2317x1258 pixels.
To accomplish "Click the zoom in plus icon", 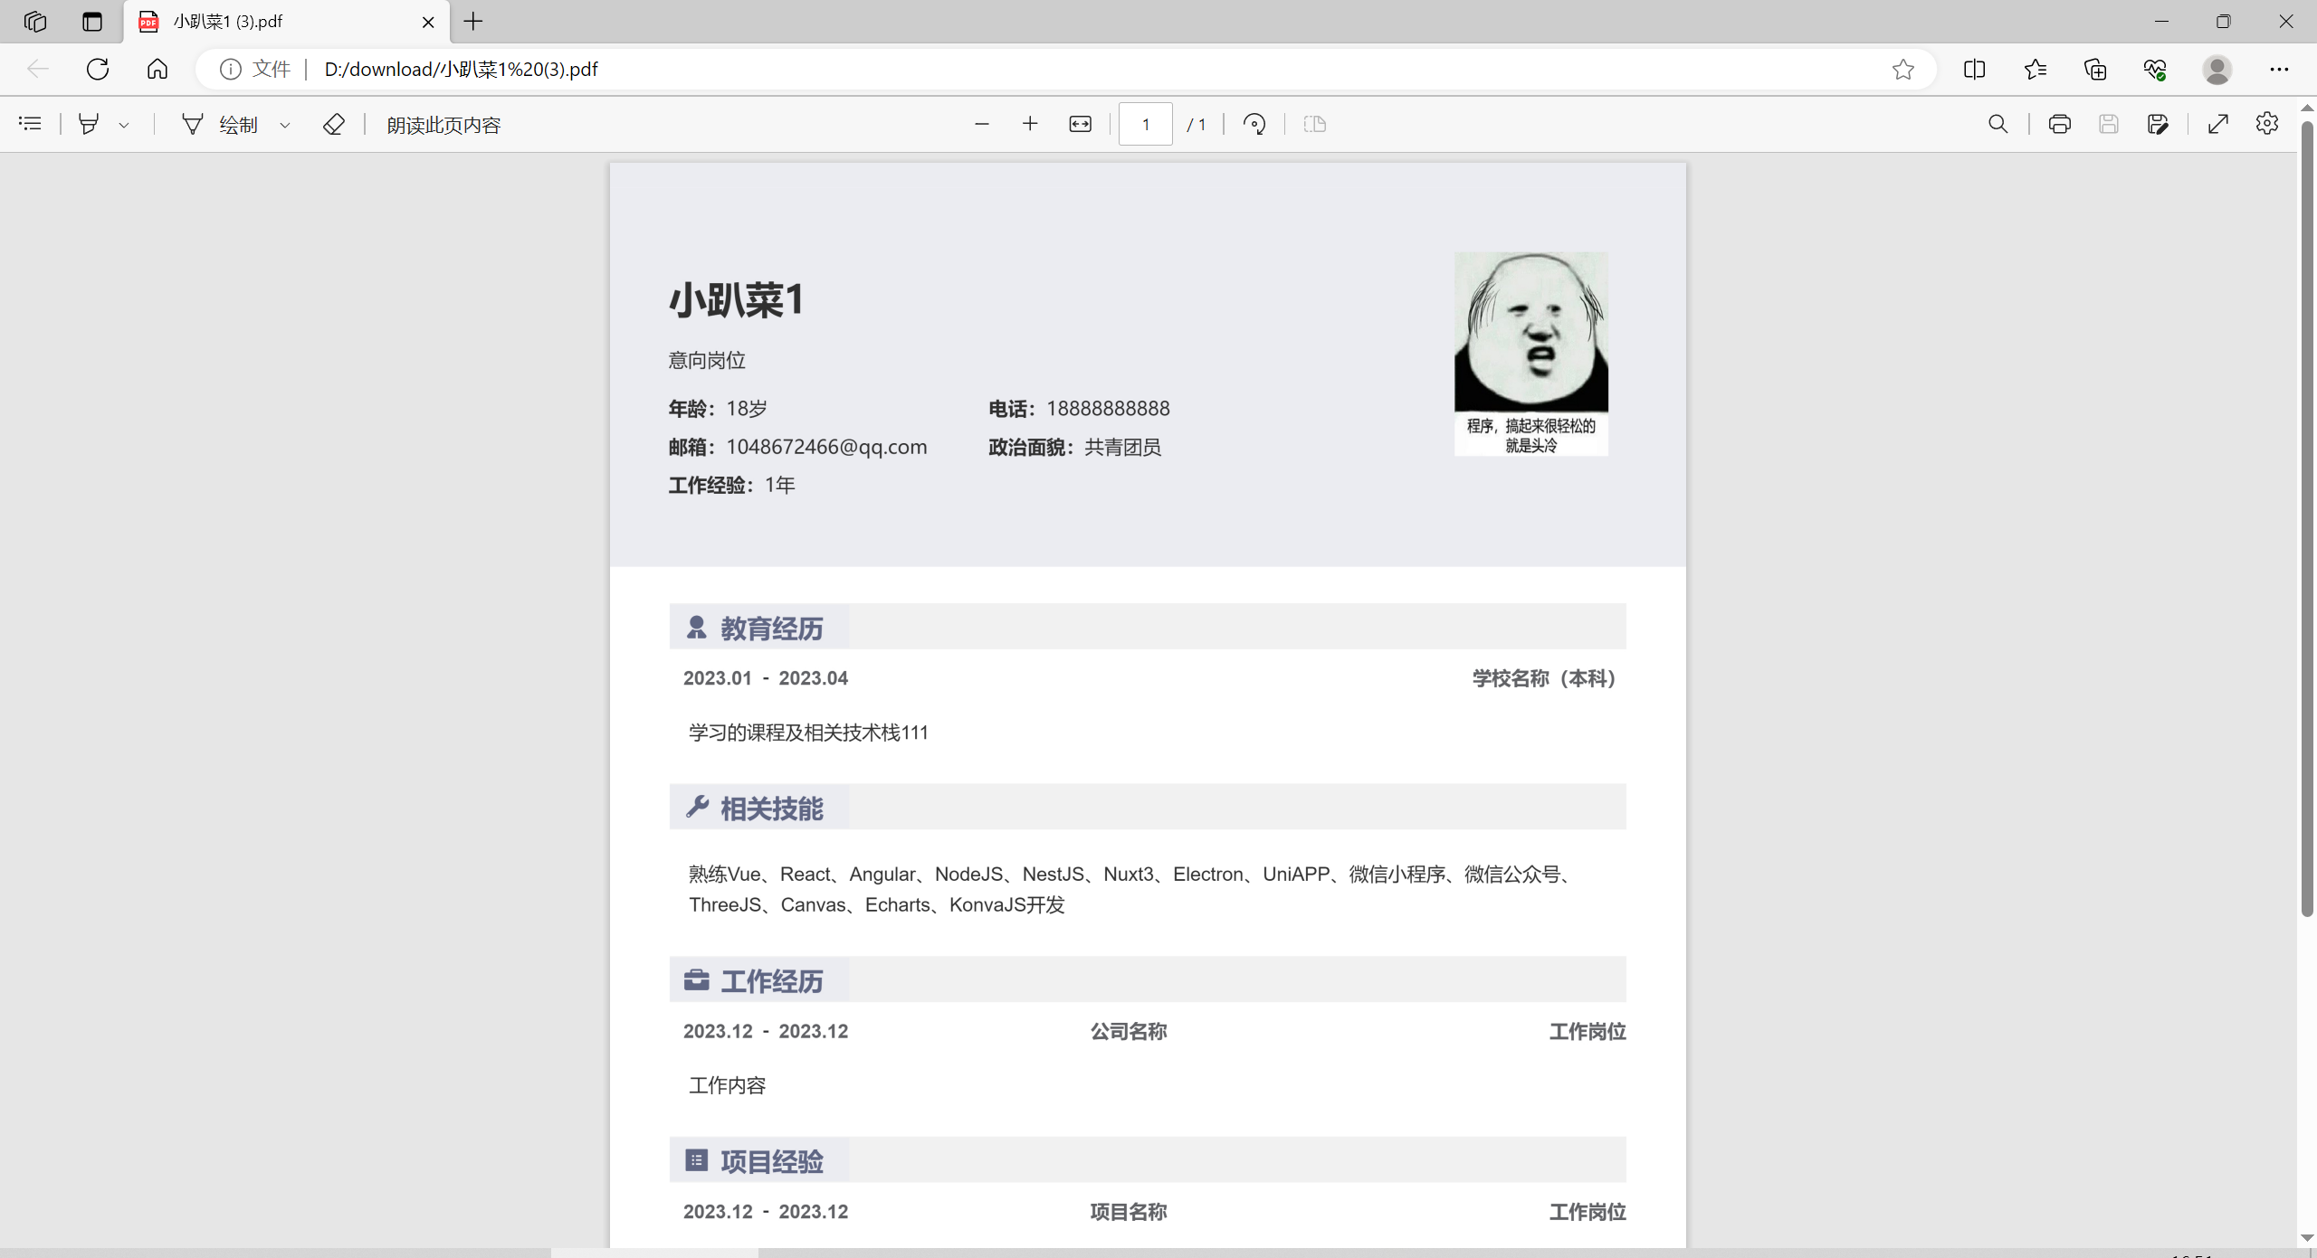I will point(1030,124).
